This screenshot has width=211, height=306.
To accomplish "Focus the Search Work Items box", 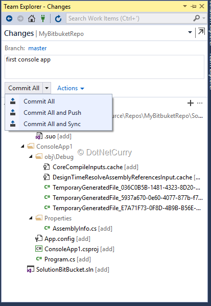I will pos(129,18).
